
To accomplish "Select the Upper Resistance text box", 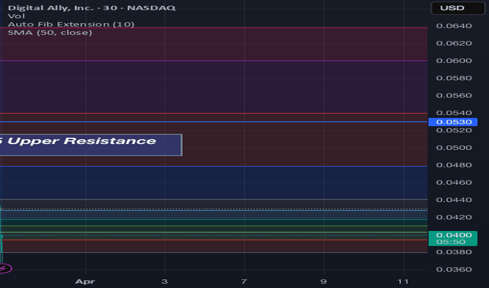I will [91, 145].
